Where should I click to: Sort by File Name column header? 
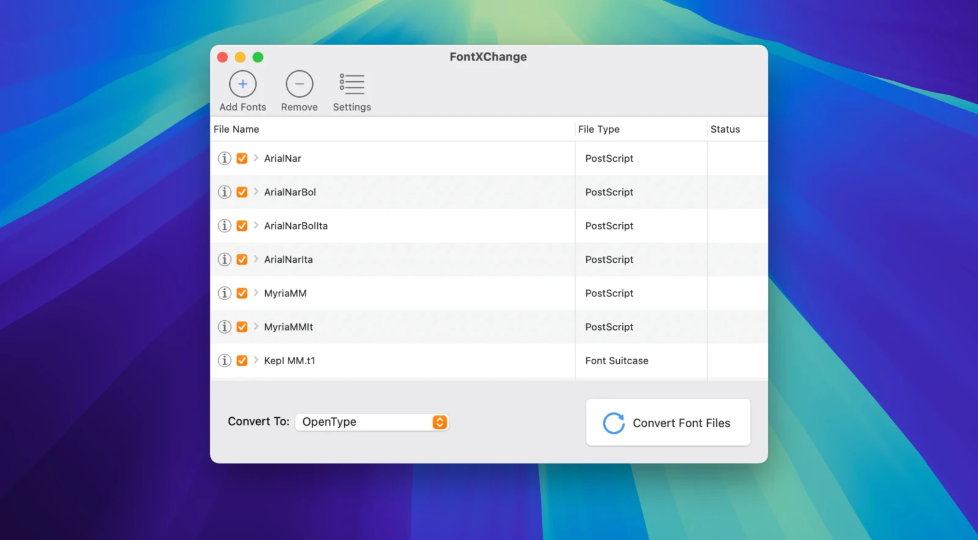[x=237, y=130]
